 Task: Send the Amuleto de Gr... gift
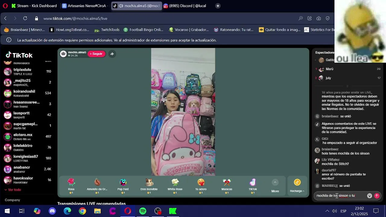pos(97,186)
